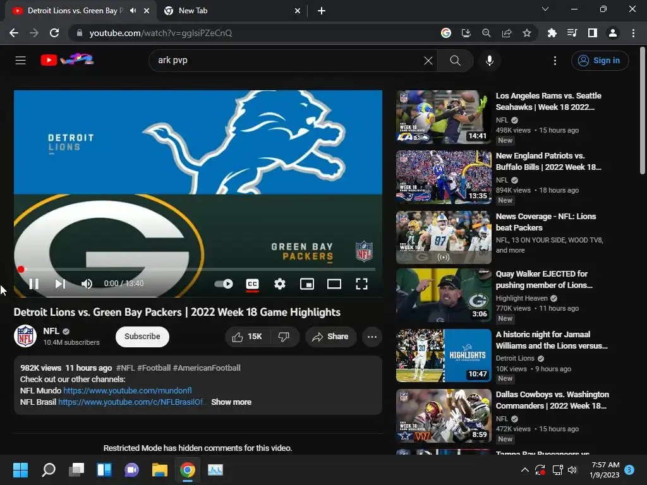This screenshot has height=485, width=647.
Task: Expand description with Show more
Action: 231,402
